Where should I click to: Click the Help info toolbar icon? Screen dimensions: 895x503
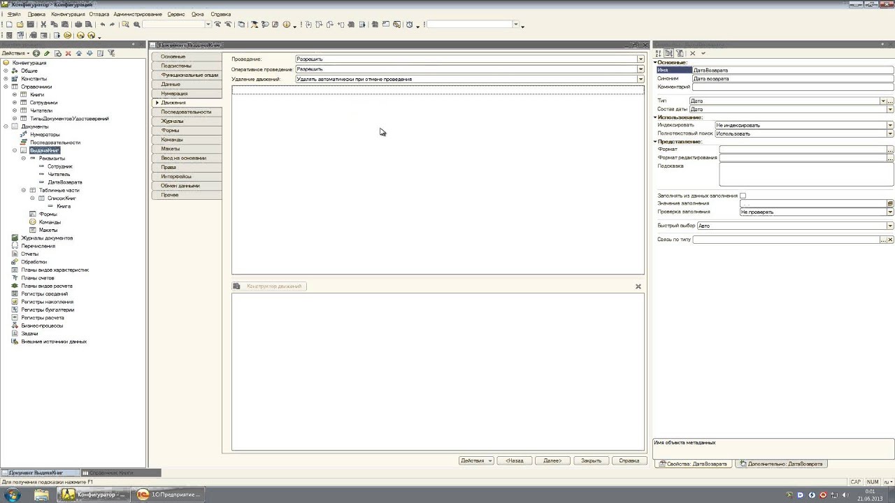click(287, 24)
